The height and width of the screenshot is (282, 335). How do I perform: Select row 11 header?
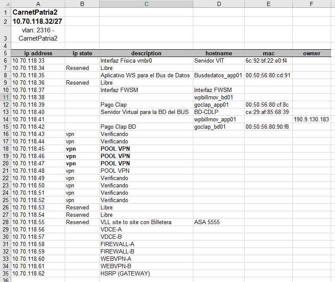pyautogui.click(x=5, y=97)
